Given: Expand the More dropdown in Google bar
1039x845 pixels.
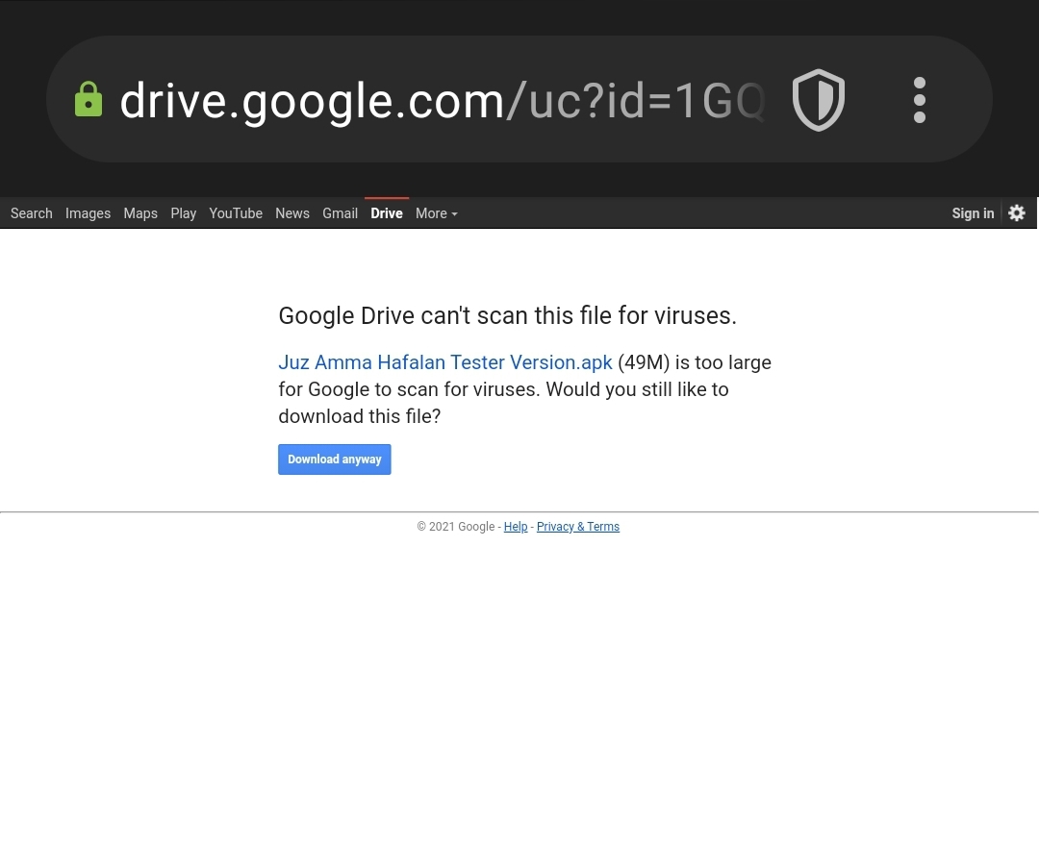Looking at the screenshot, I should pos(436,213).
